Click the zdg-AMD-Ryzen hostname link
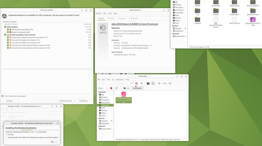Image resolution: width=262 pixels, height=146 pixels. point(135,24)
